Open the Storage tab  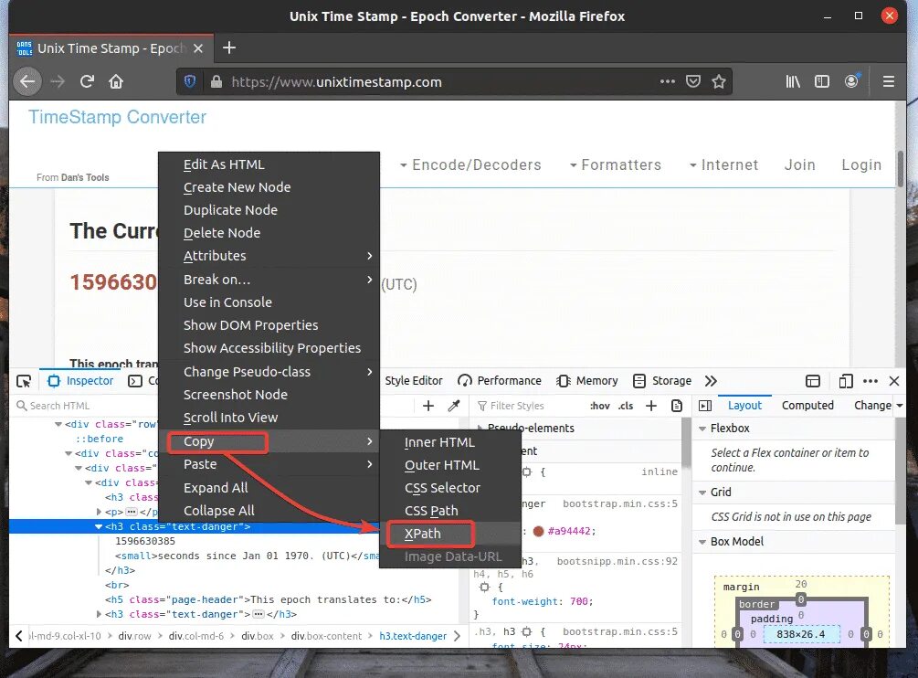click(x=662, y=381)
